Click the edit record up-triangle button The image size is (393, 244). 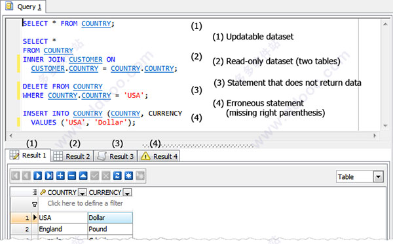(83, 176)
